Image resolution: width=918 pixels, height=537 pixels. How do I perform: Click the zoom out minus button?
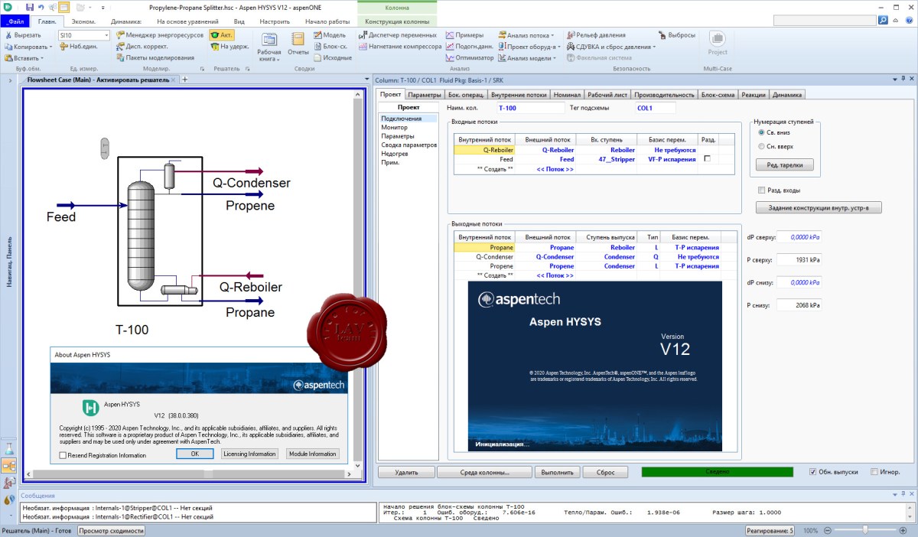click(828, 530)
